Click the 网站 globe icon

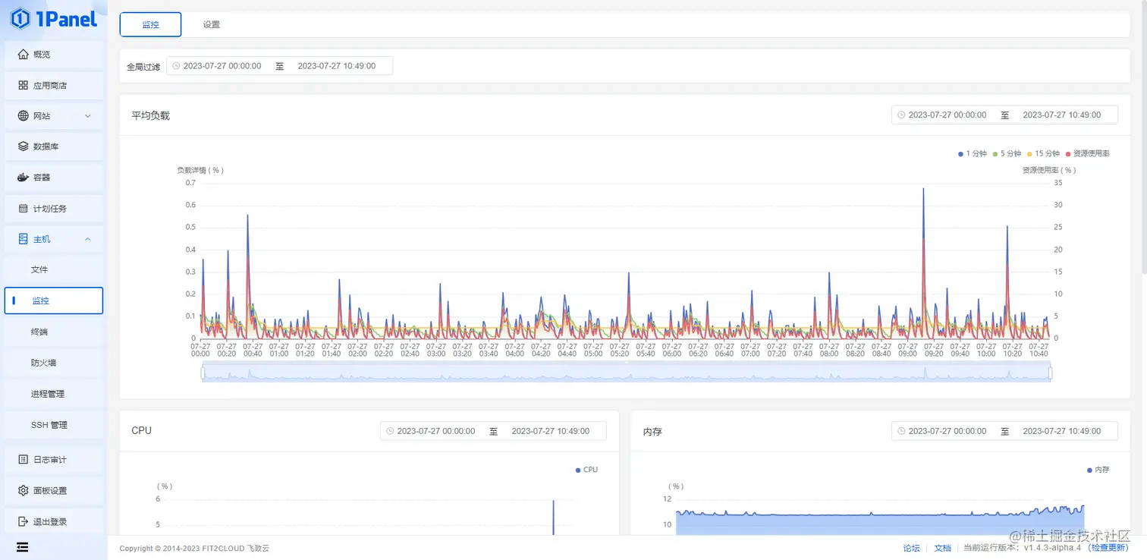[23, 116]
